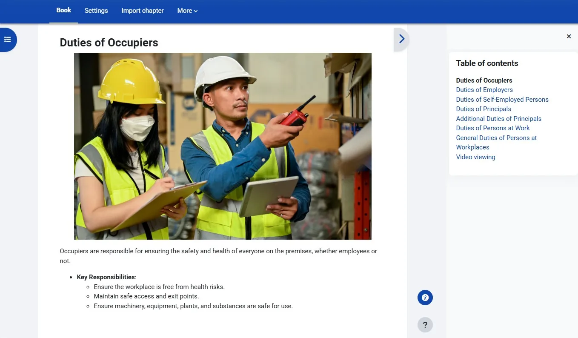This screenshot has height=338, width=578.
Task: Click the help question mark icon
Action: pyautogui.click(x=425, y=324)
